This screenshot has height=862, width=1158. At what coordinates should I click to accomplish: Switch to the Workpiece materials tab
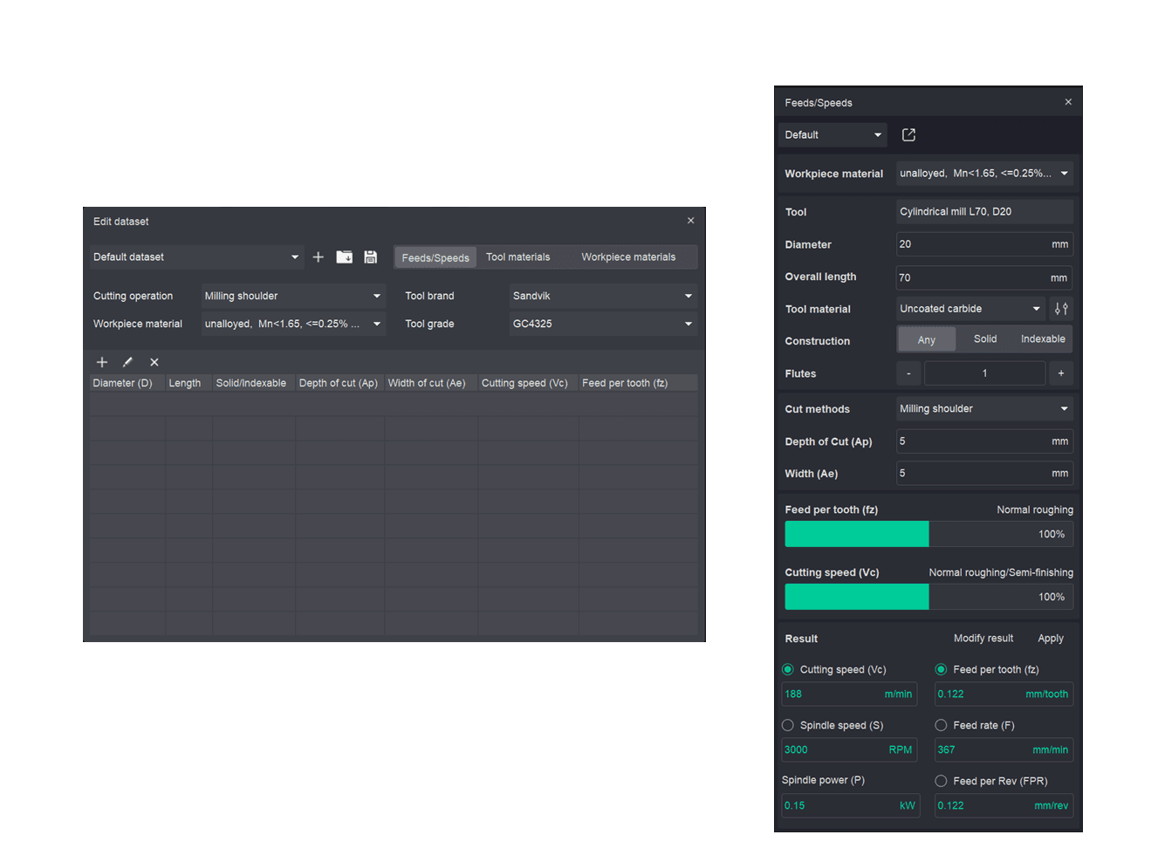point(628,257)
